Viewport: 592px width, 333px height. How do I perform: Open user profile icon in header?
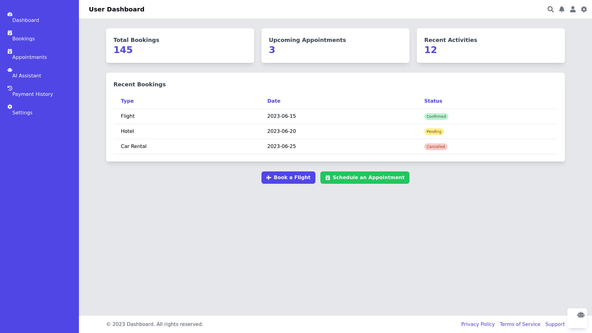click(x=573, y=9)
